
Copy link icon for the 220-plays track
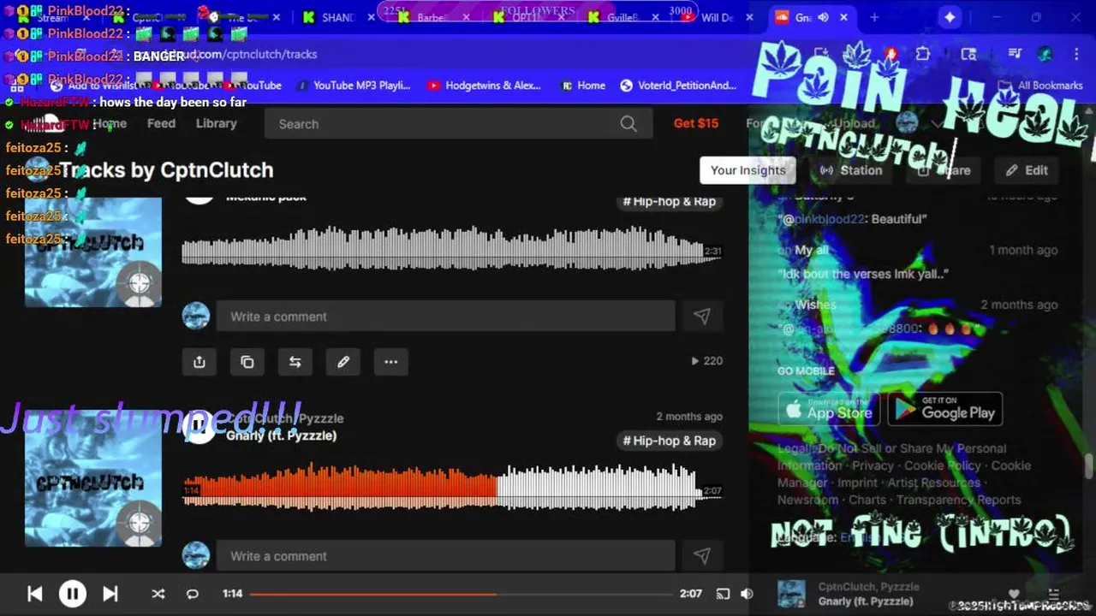[x=247, y=362]
